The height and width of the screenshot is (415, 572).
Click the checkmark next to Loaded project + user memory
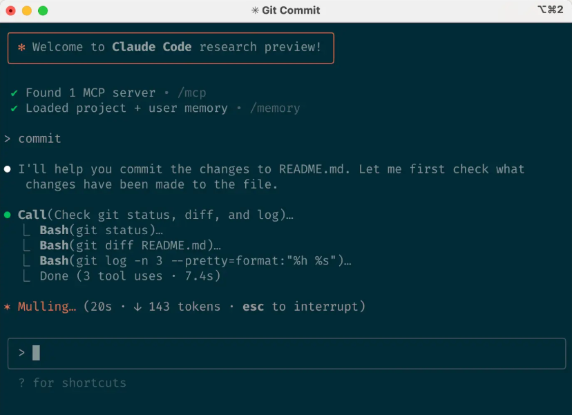click(15, 108)
